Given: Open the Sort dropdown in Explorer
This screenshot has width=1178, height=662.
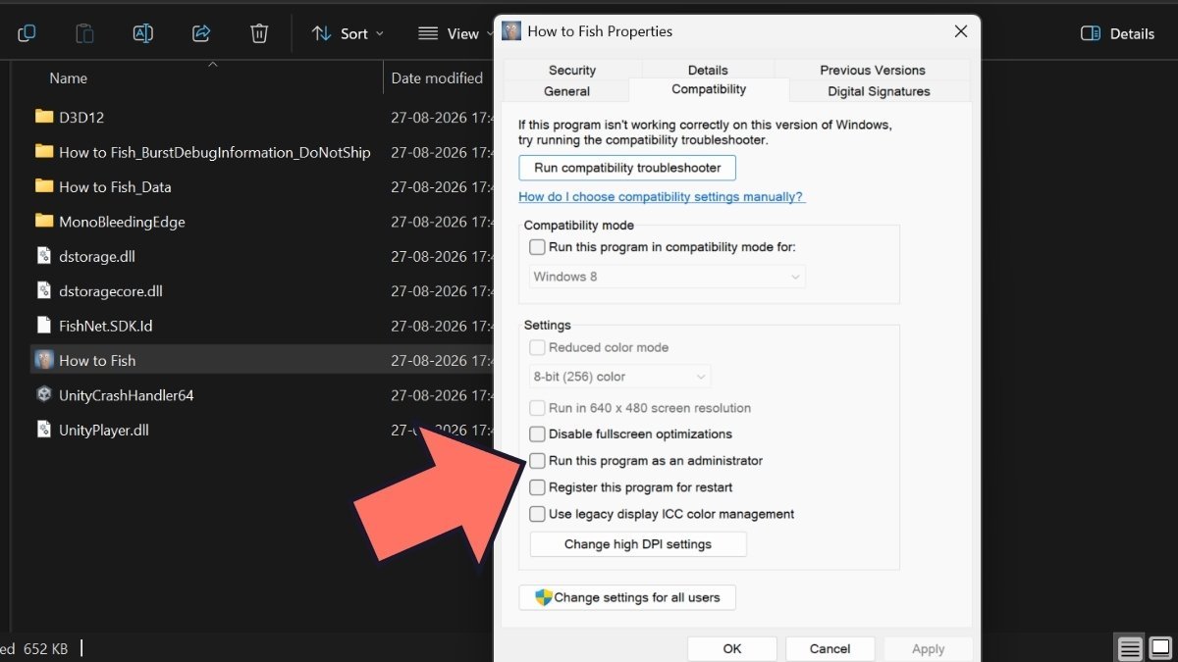Looking at the screenshot, I should pyautogui.click(x=348, y=33).
